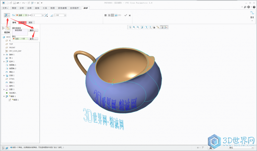This screenshot has height=151, width=257.
Task: Open the Undo history dropdown arrow
Action: pos(21,3)
